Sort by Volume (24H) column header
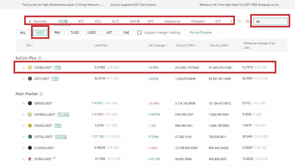The width and height of the screenshot is (295, 167). click(x=219, y=45)
